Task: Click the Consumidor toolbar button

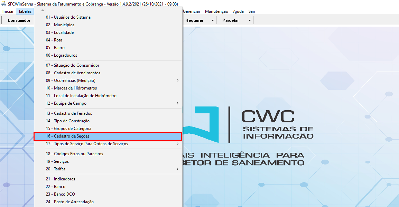Action: coord(19,20)
